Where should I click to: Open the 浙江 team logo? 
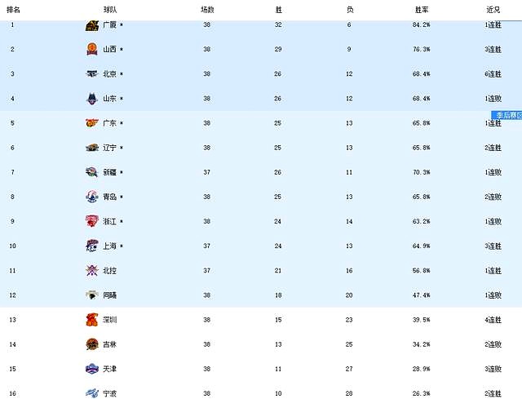[92, 221]
